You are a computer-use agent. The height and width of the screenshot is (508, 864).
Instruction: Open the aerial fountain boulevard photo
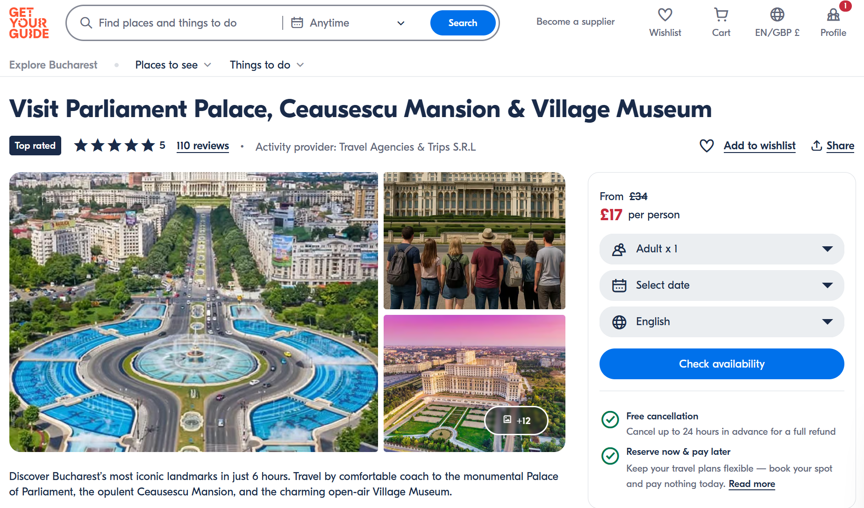(193, 312)
